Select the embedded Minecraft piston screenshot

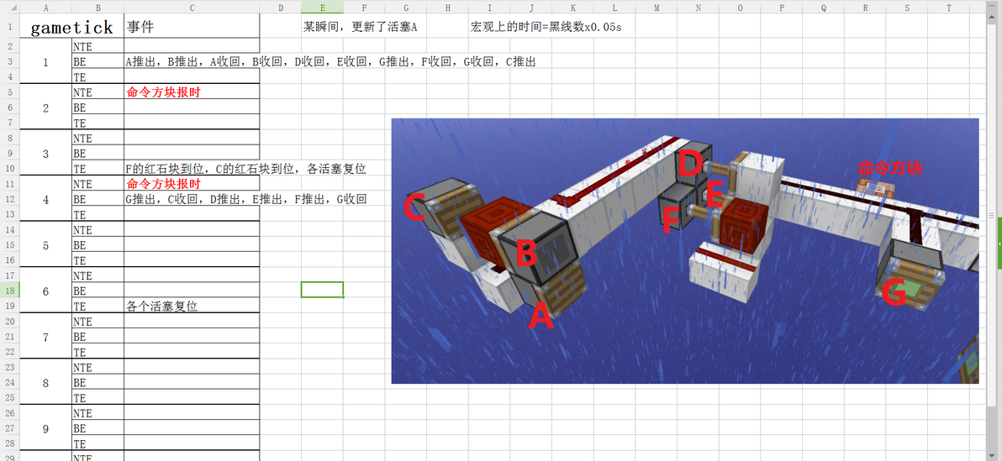(x=685, y=251)
